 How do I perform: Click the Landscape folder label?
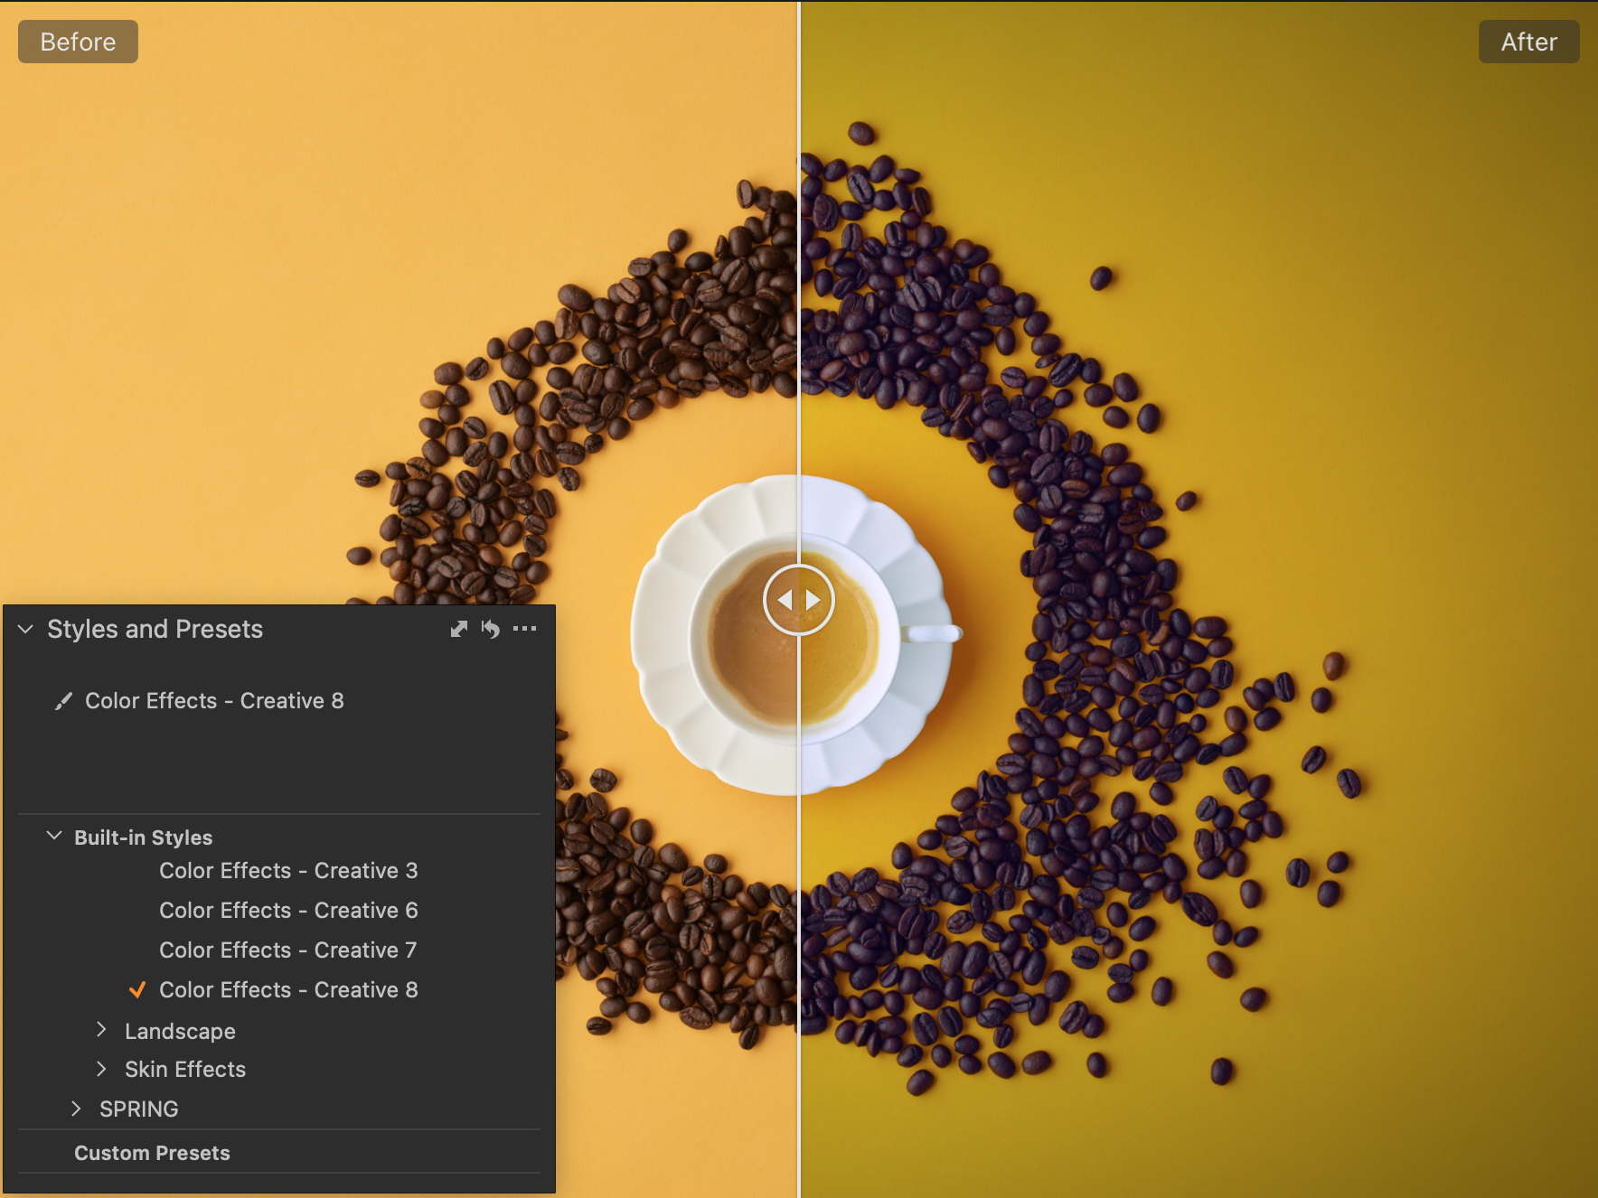[x=180, y=1031]
